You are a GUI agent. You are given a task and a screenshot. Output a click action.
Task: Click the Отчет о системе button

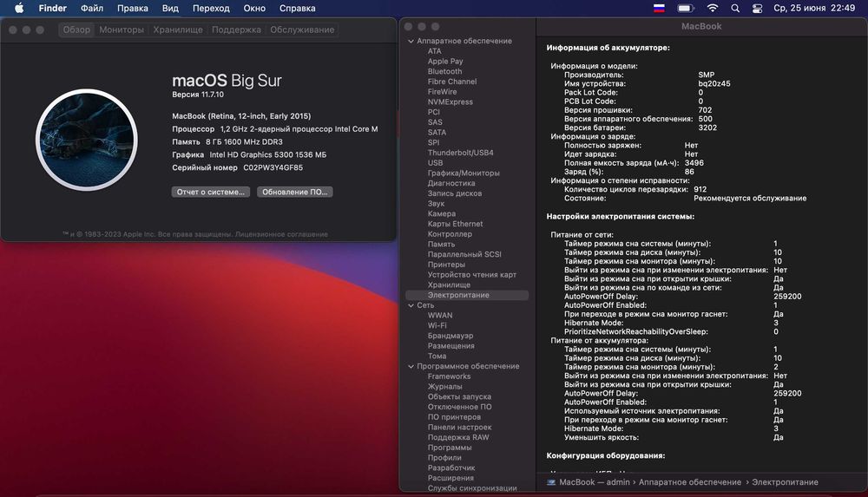210,192
